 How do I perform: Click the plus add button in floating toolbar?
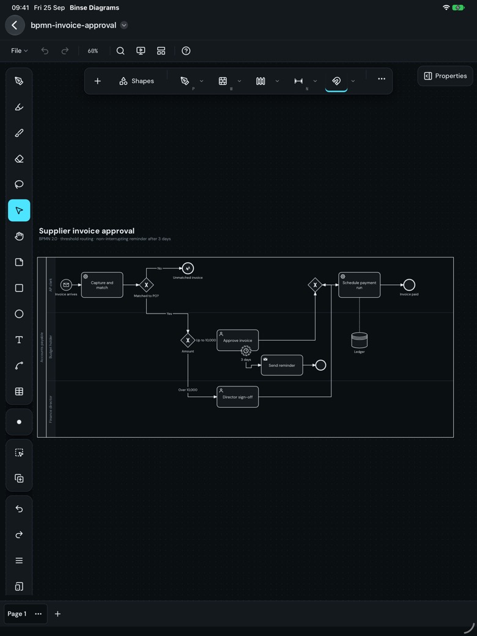coord(97,81)
